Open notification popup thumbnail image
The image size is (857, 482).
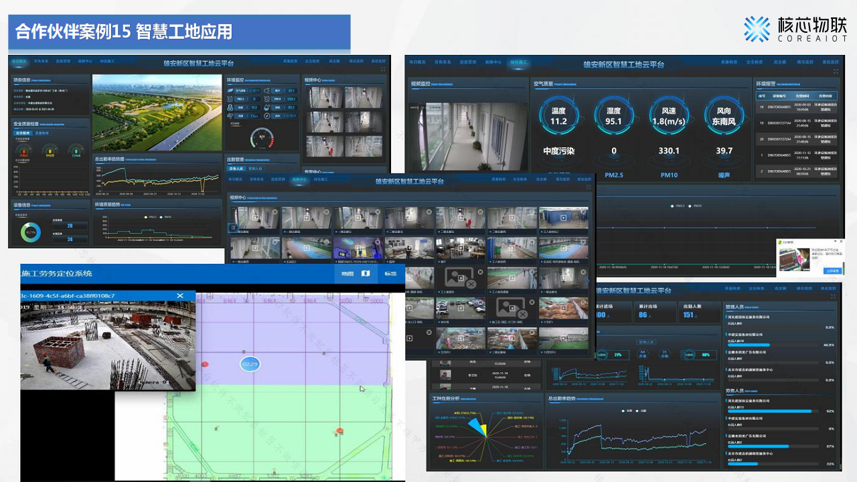[795, 260]
